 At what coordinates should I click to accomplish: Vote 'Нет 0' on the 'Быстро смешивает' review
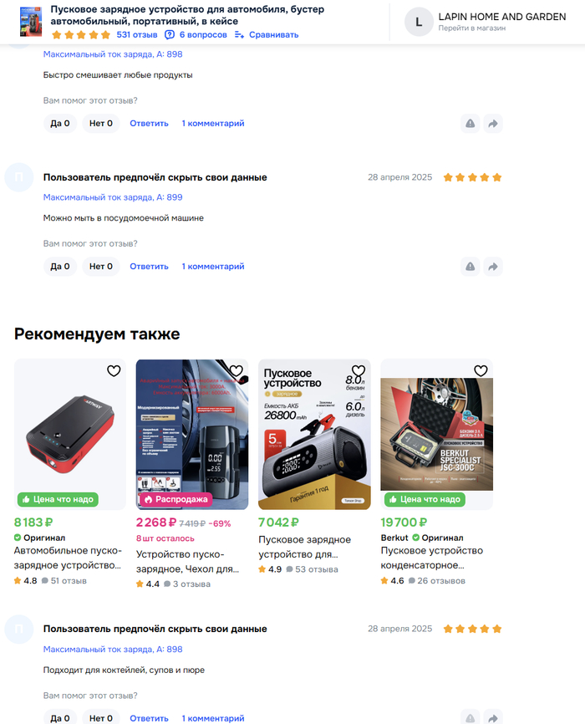point(100,123)
